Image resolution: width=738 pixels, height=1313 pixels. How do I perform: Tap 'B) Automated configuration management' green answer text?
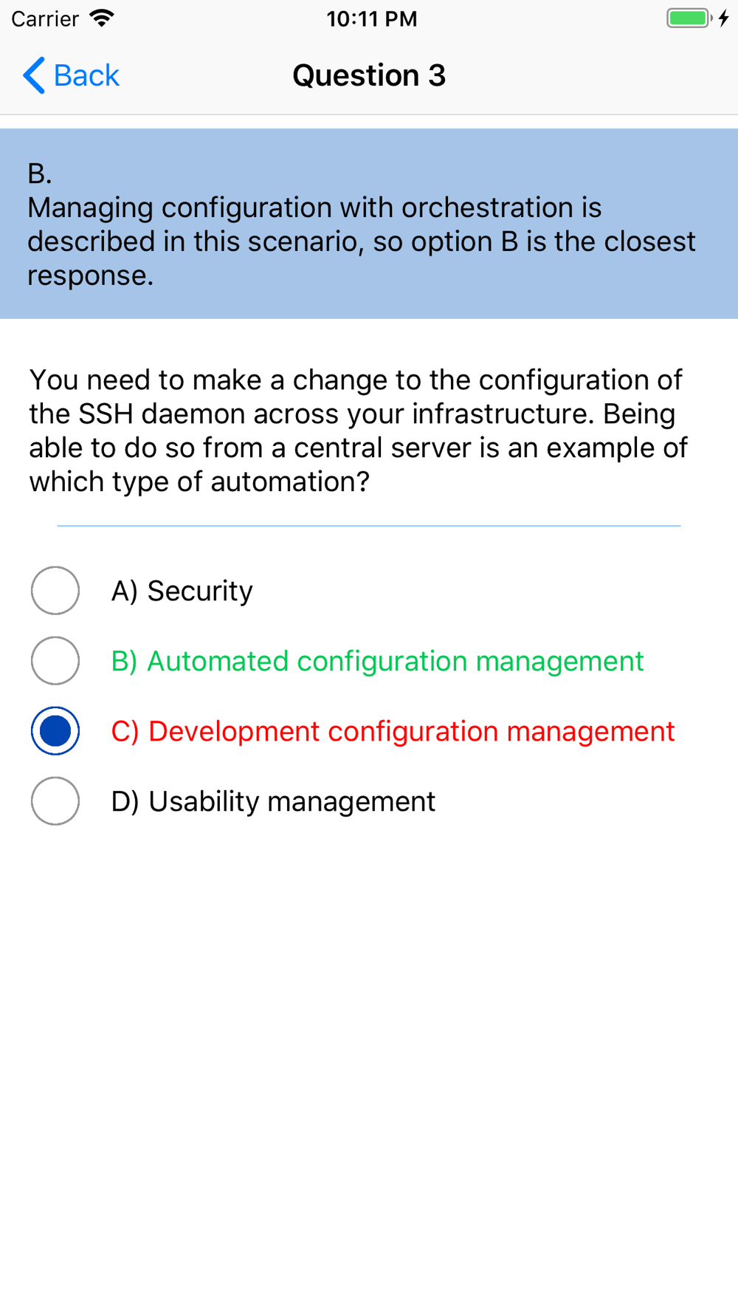point(377,661)
